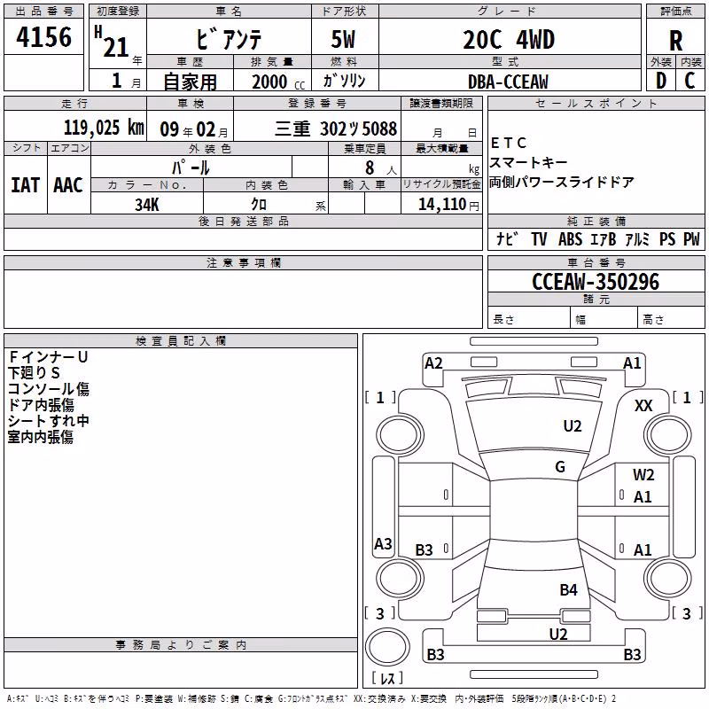Click the "A3" scratch mark on side sill

[x=383, y=544]
